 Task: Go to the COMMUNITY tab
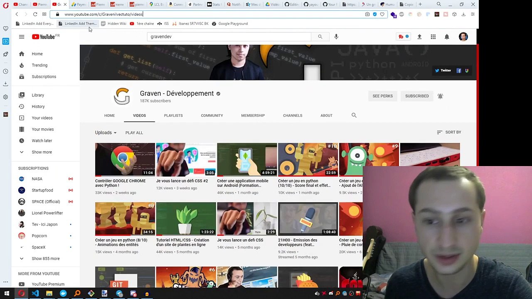212,115
